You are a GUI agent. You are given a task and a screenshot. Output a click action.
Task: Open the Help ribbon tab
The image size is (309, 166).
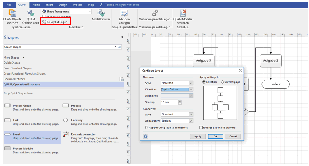pos(91,5)
